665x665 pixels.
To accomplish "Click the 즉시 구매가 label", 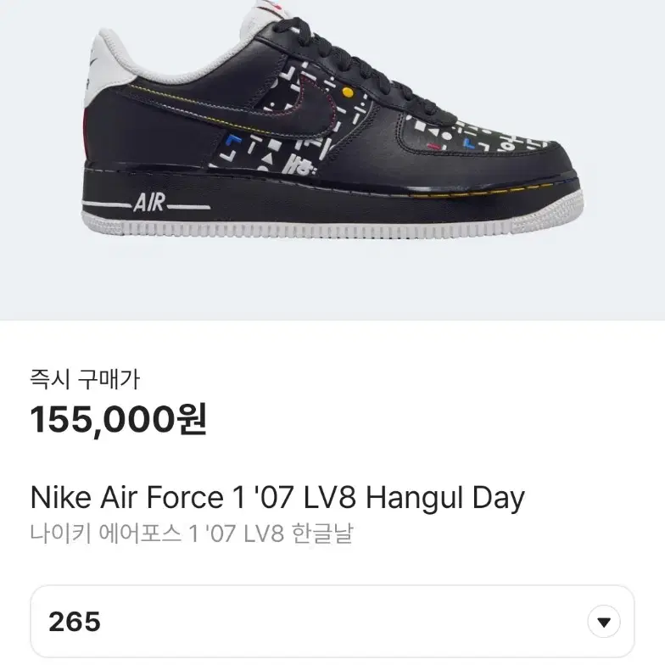I will pos(85,378).
